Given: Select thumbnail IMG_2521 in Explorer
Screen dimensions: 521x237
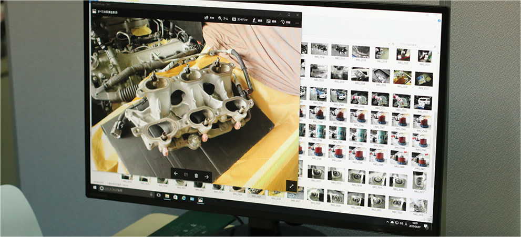Looking at the screenshot, I should point(425,56).
